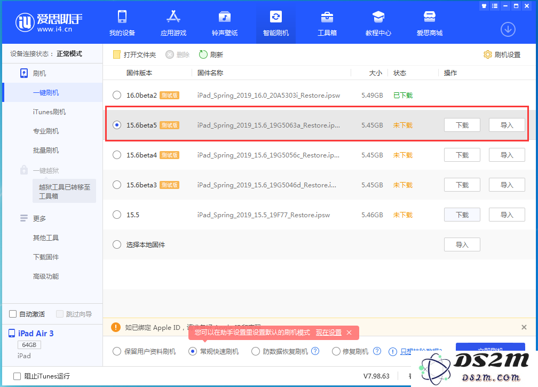Import the 15.5 firmware file
This screenshot has height=387, width=538.
coord(507,215)
